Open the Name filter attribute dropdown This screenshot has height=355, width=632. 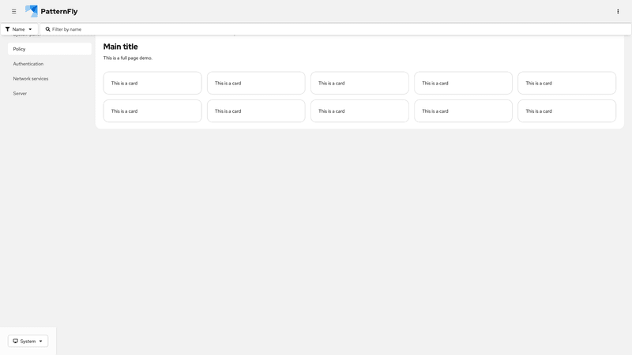(x=19, y=29)
